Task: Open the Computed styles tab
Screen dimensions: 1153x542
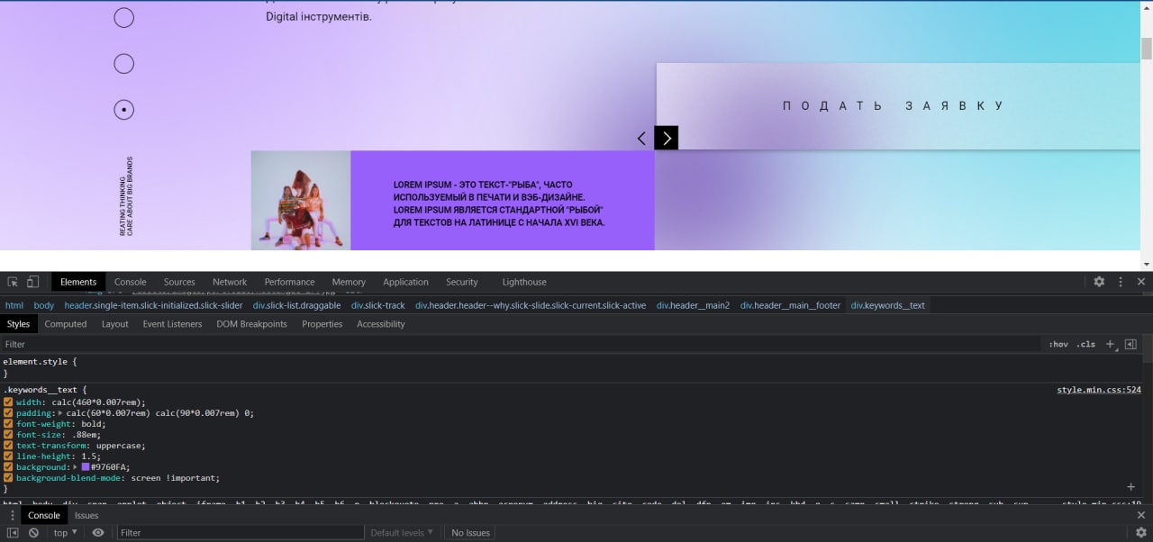Action: pyautogui.click(x=66, y=324)
